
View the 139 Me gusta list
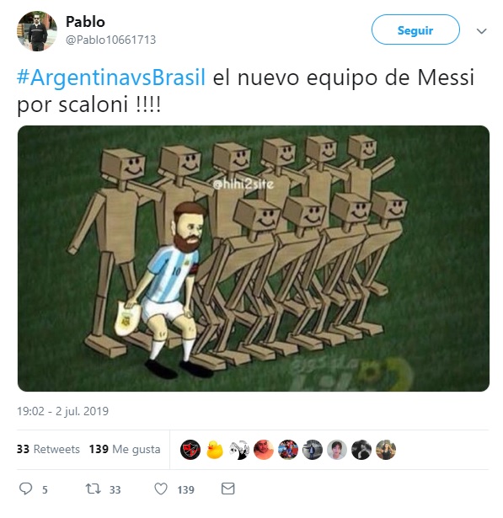tap(125, 449)
